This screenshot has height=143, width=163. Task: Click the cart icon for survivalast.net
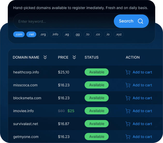(128, 124)
